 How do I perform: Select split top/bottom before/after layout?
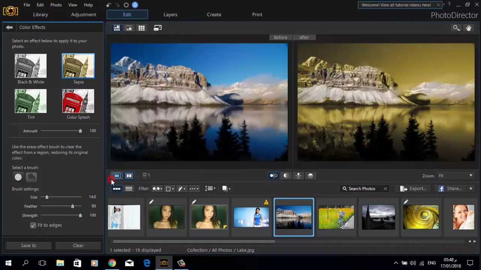pos(310,176)
